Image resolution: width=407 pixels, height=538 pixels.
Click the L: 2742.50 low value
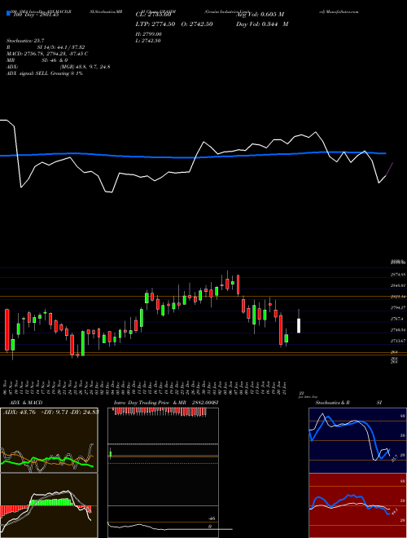point(149,41)
